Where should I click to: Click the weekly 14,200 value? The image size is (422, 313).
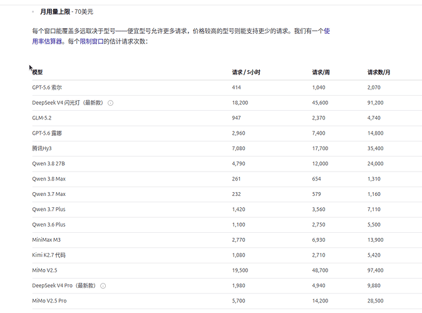pos(320,301)
